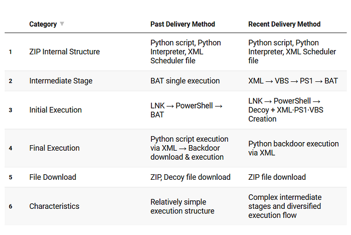Select row number 6
Screen dimensions: 351x235
[10, 206]
